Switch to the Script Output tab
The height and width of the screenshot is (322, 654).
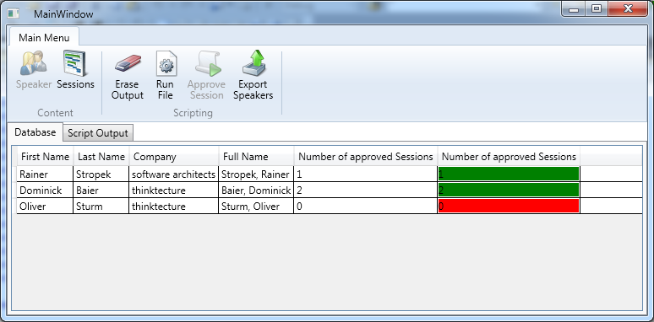click(98, 133)
